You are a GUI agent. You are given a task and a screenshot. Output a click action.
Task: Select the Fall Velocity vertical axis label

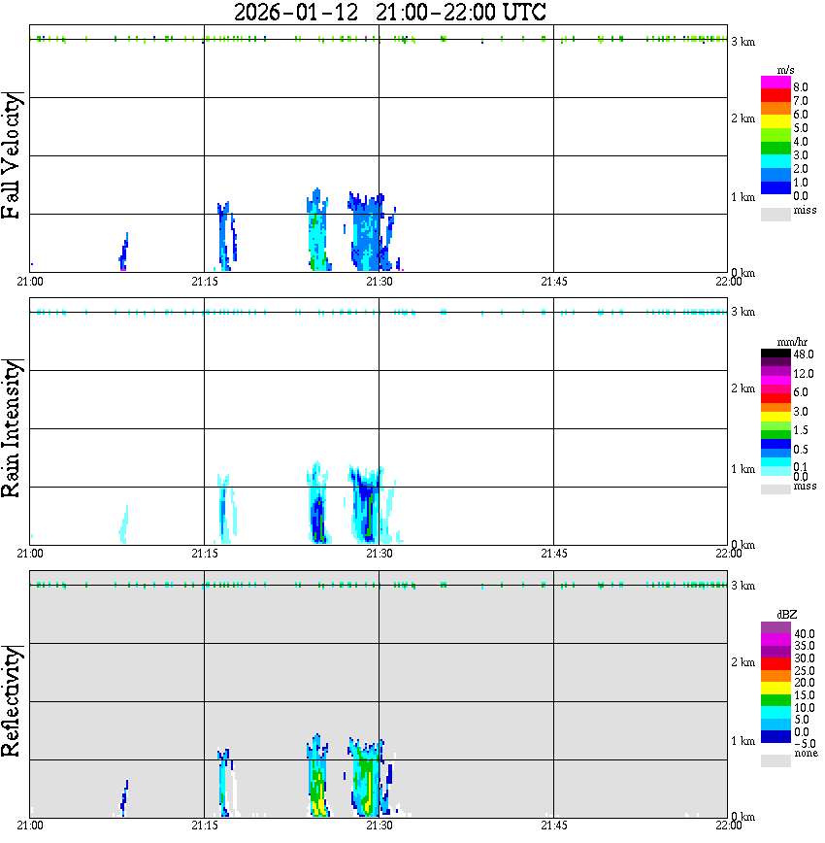12,155
